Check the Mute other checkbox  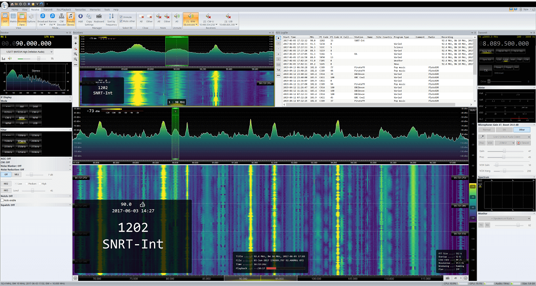pyautogui.click(x=122, y=20)
